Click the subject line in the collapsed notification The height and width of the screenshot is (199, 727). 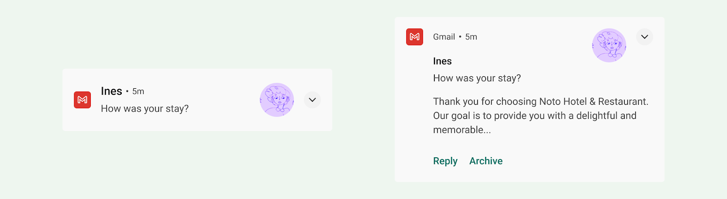click(144, 109)
